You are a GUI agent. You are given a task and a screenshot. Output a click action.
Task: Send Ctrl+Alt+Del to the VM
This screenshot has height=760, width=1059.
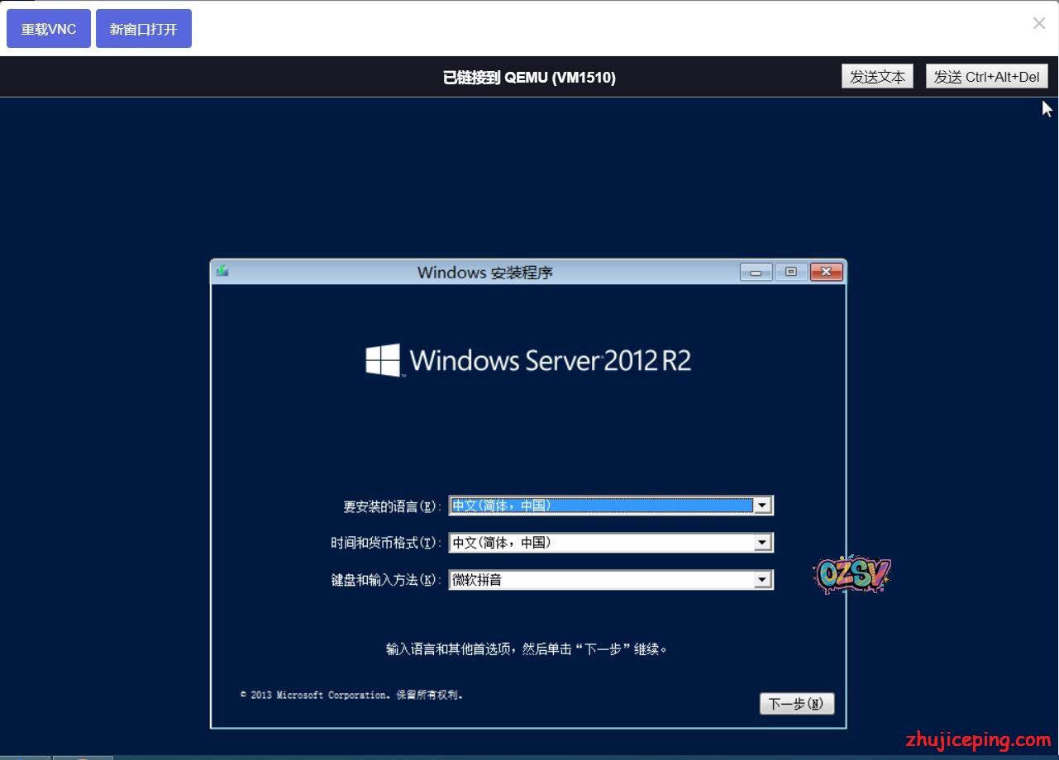pos(986,77)
